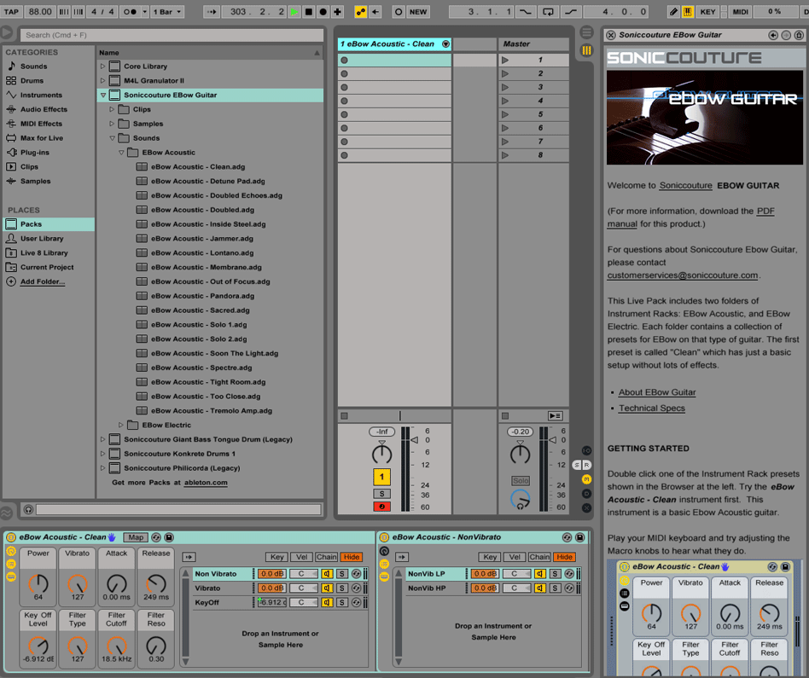Click the ableton.com link in browser
Screen dimensions: 809x678
[x=206, y=483]
